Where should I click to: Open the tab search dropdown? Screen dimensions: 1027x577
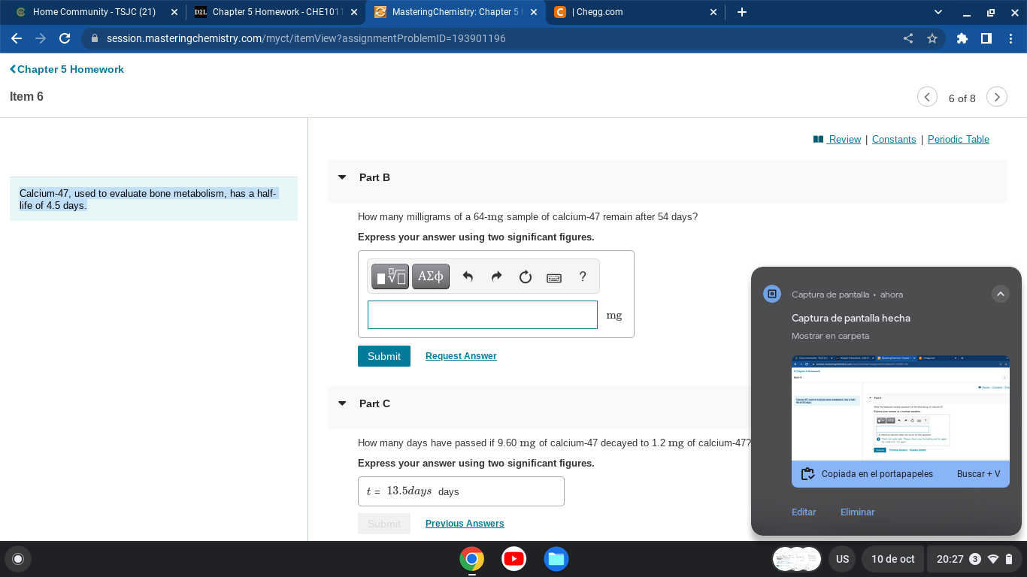938,12
